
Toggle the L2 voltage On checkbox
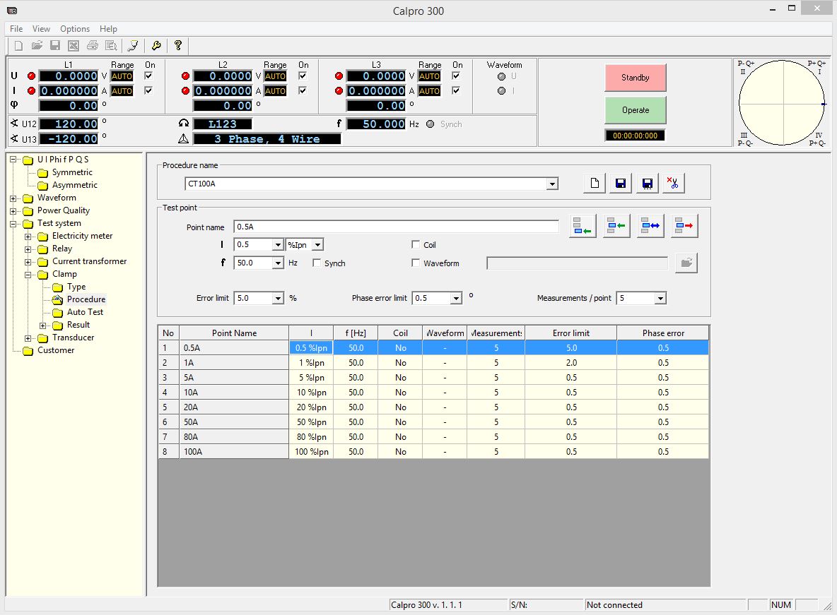(x=303, y=76)
